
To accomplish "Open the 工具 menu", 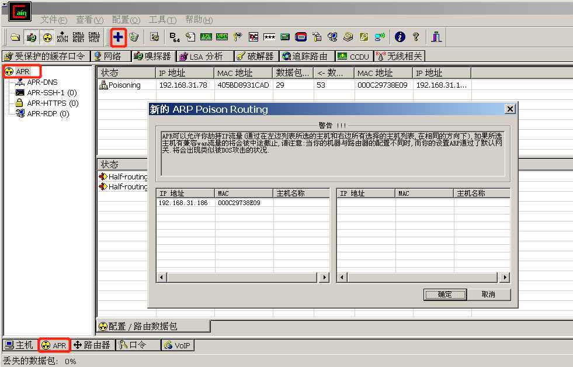I will click(x=162, y=20).
